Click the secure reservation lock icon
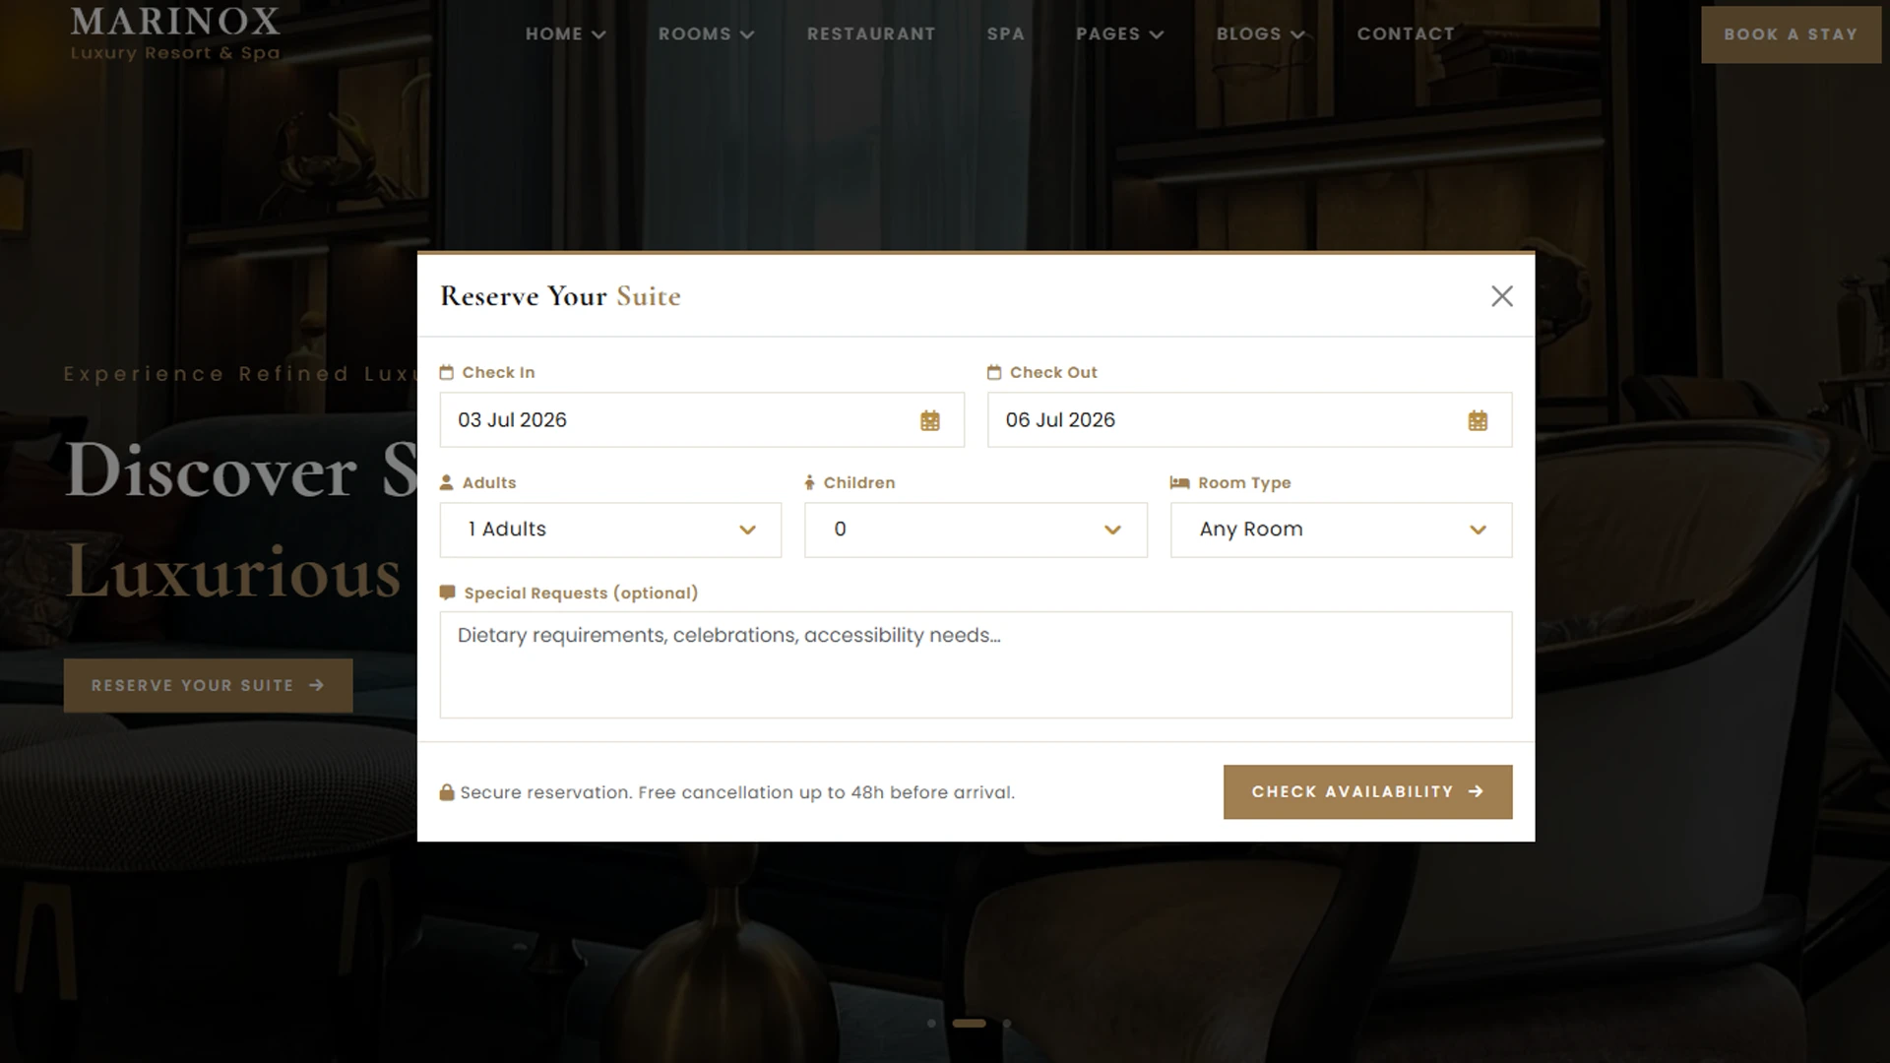This screenshot has width=1890, height=1063. click(x=446, y=792)
